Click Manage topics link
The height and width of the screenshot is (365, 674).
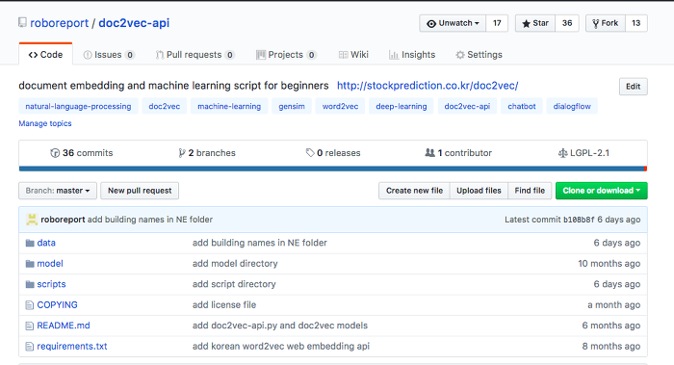45,123
